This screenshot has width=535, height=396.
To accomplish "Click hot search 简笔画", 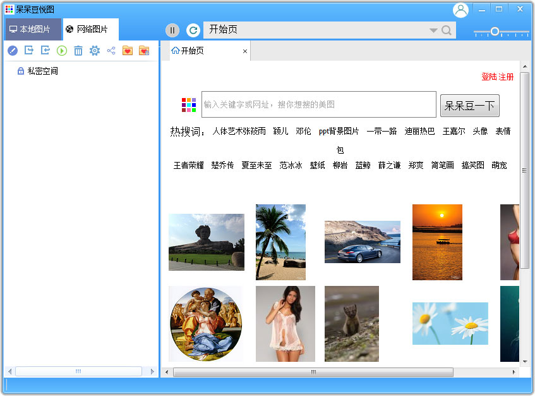I will 443,165.
